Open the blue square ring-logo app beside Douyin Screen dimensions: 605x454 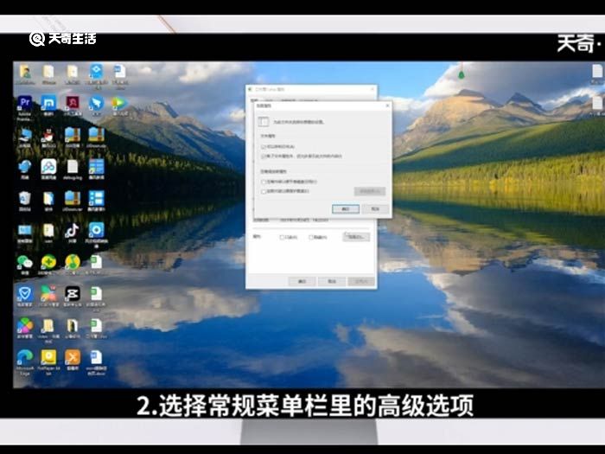[x=96, y=231]
